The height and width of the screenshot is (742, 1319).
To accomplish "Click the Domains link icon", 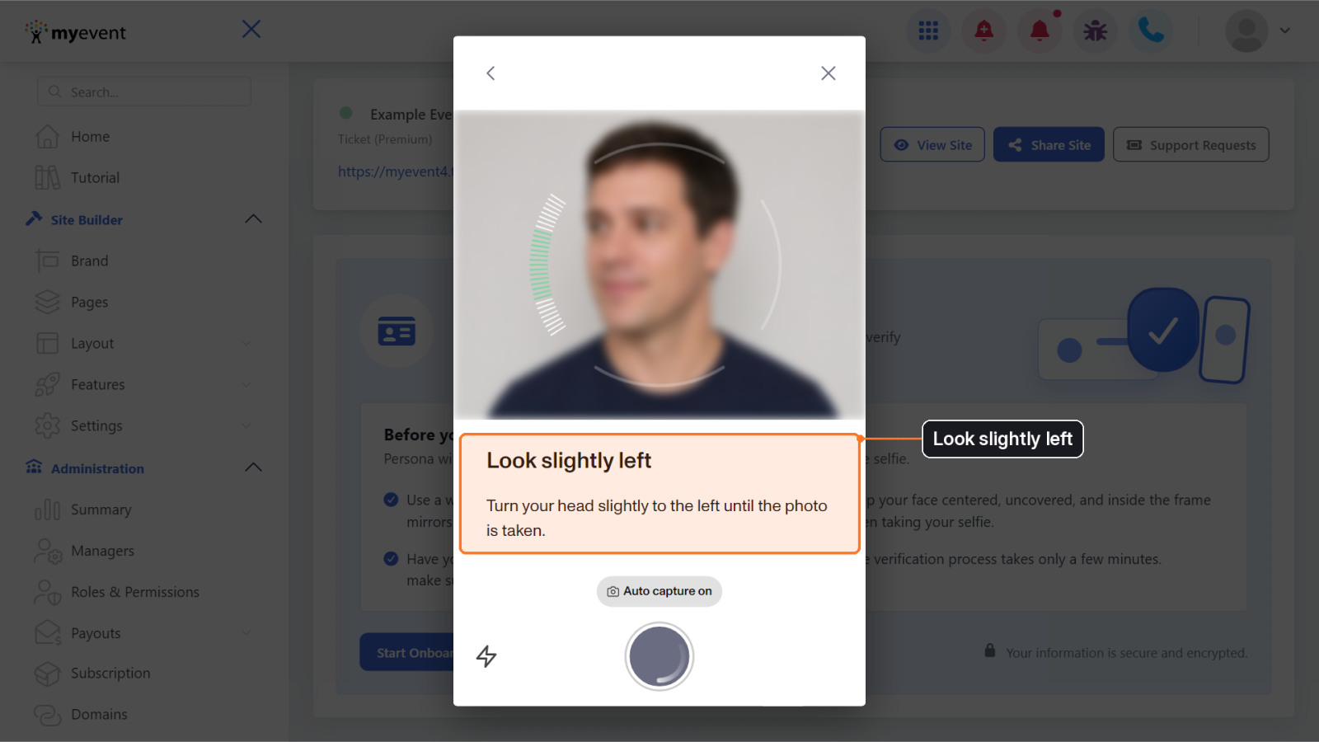I will [x=48, y=715].
